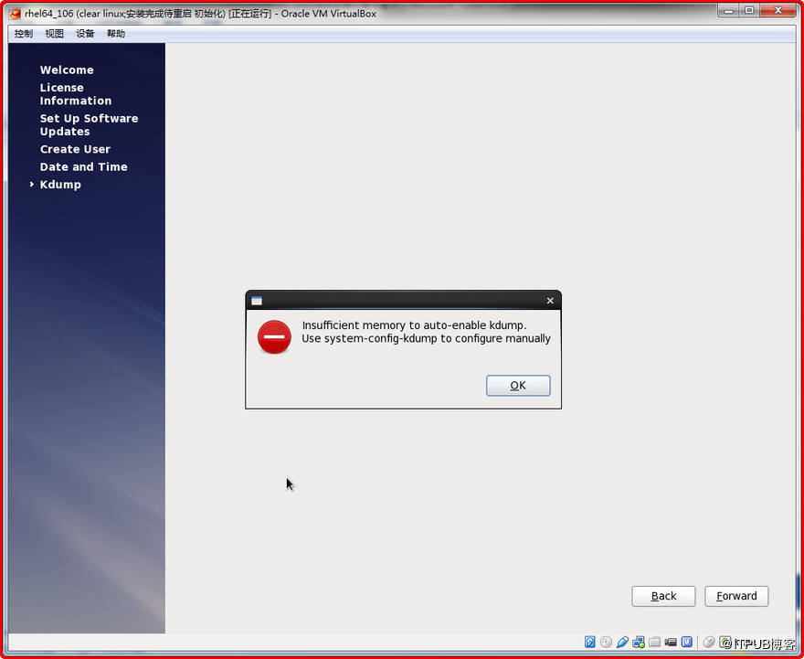Open the 视图 menu
This screenshot has width=804, height=659.
coord(54,34)
